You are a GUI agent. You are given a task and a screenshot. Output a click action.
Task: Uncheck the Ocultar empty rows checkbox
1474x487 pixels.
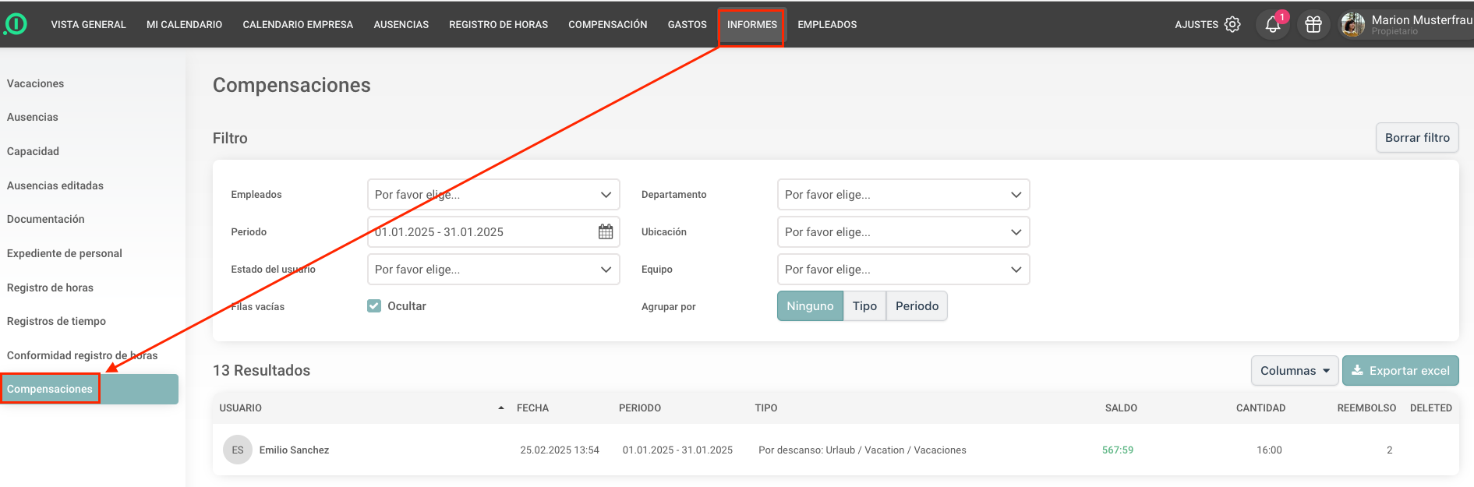[374, 306]
